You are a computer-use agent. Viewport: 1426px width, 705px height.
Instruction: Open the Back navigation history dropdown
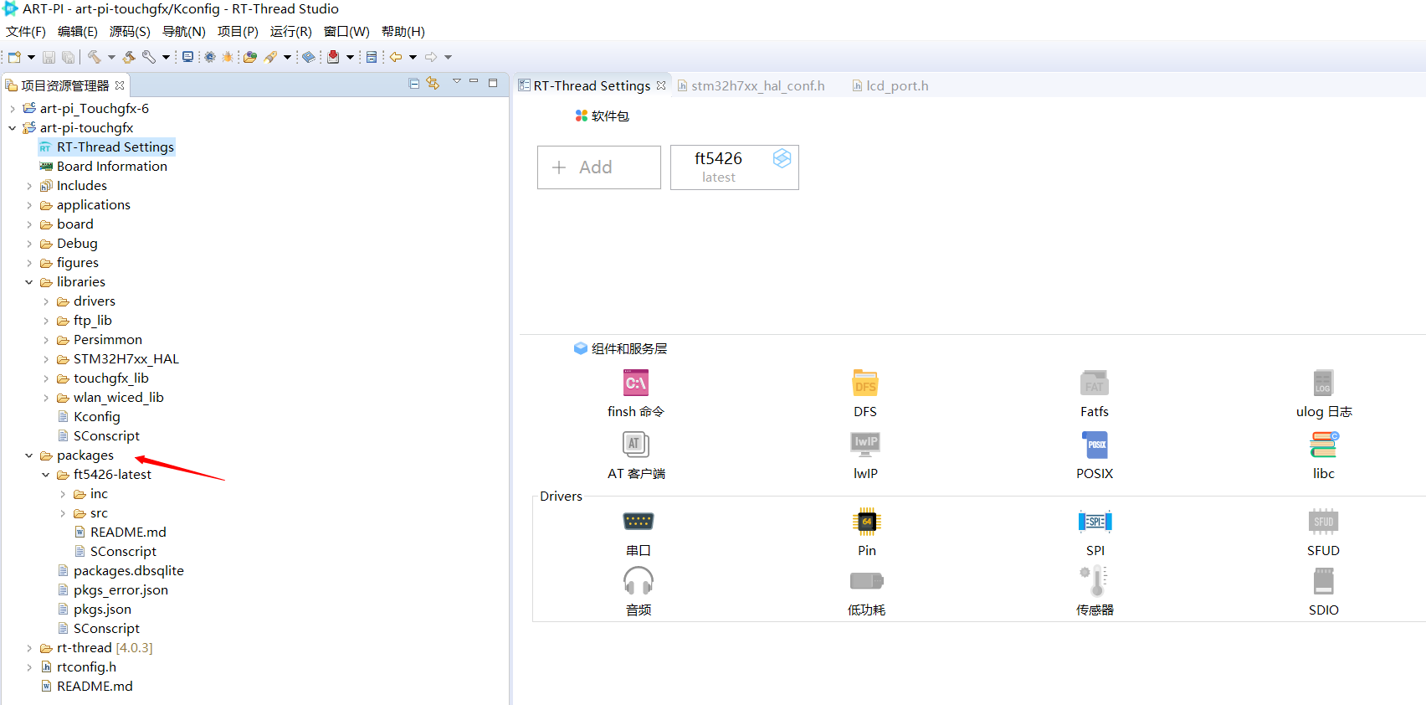pos(413,57)
